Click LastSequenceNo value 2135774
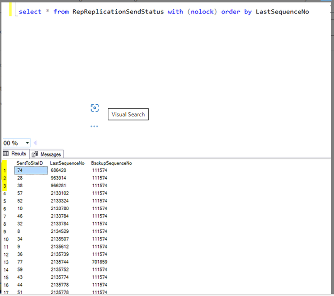 tap(60, 277)
